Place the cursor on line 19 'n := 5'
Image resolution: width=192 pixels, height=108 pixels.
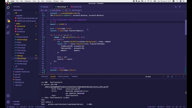point(53,22)
